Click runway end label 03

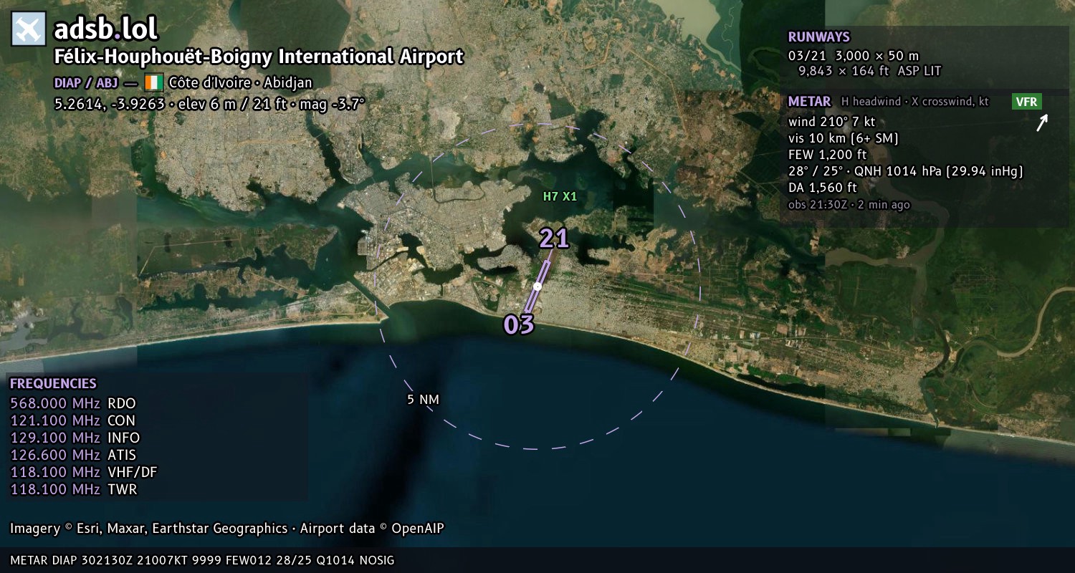[519, 325]
